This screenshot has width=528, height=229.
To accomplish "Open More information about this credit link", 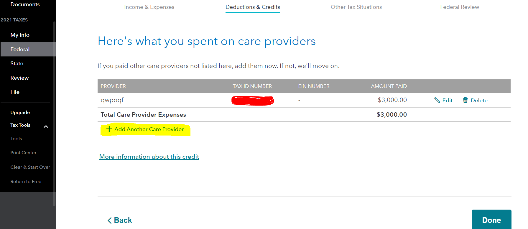I will click(x=149, y=157).
